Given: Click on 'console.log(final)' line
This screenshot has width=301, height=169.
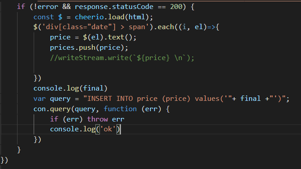Looking at the screenshot, I should tap(70, 88).
